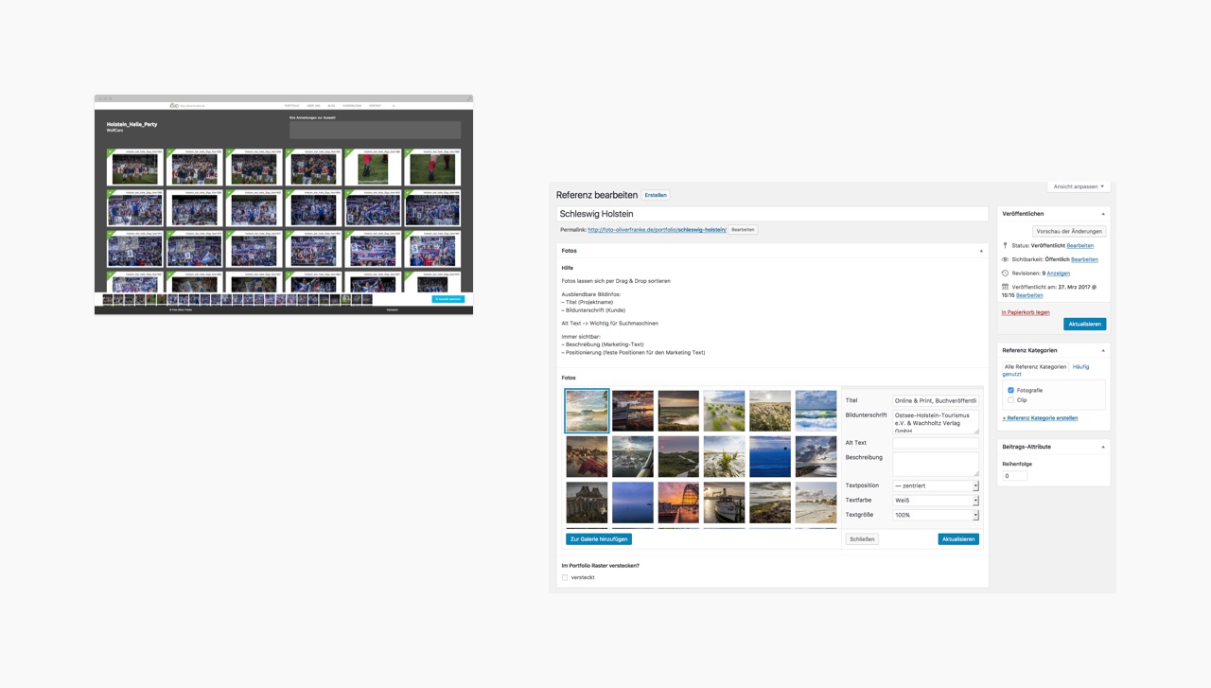Screen dimensions: 1211x688
Task: Click Zur Galerie hinzufügen button
Action: click(x=599, y=538)
